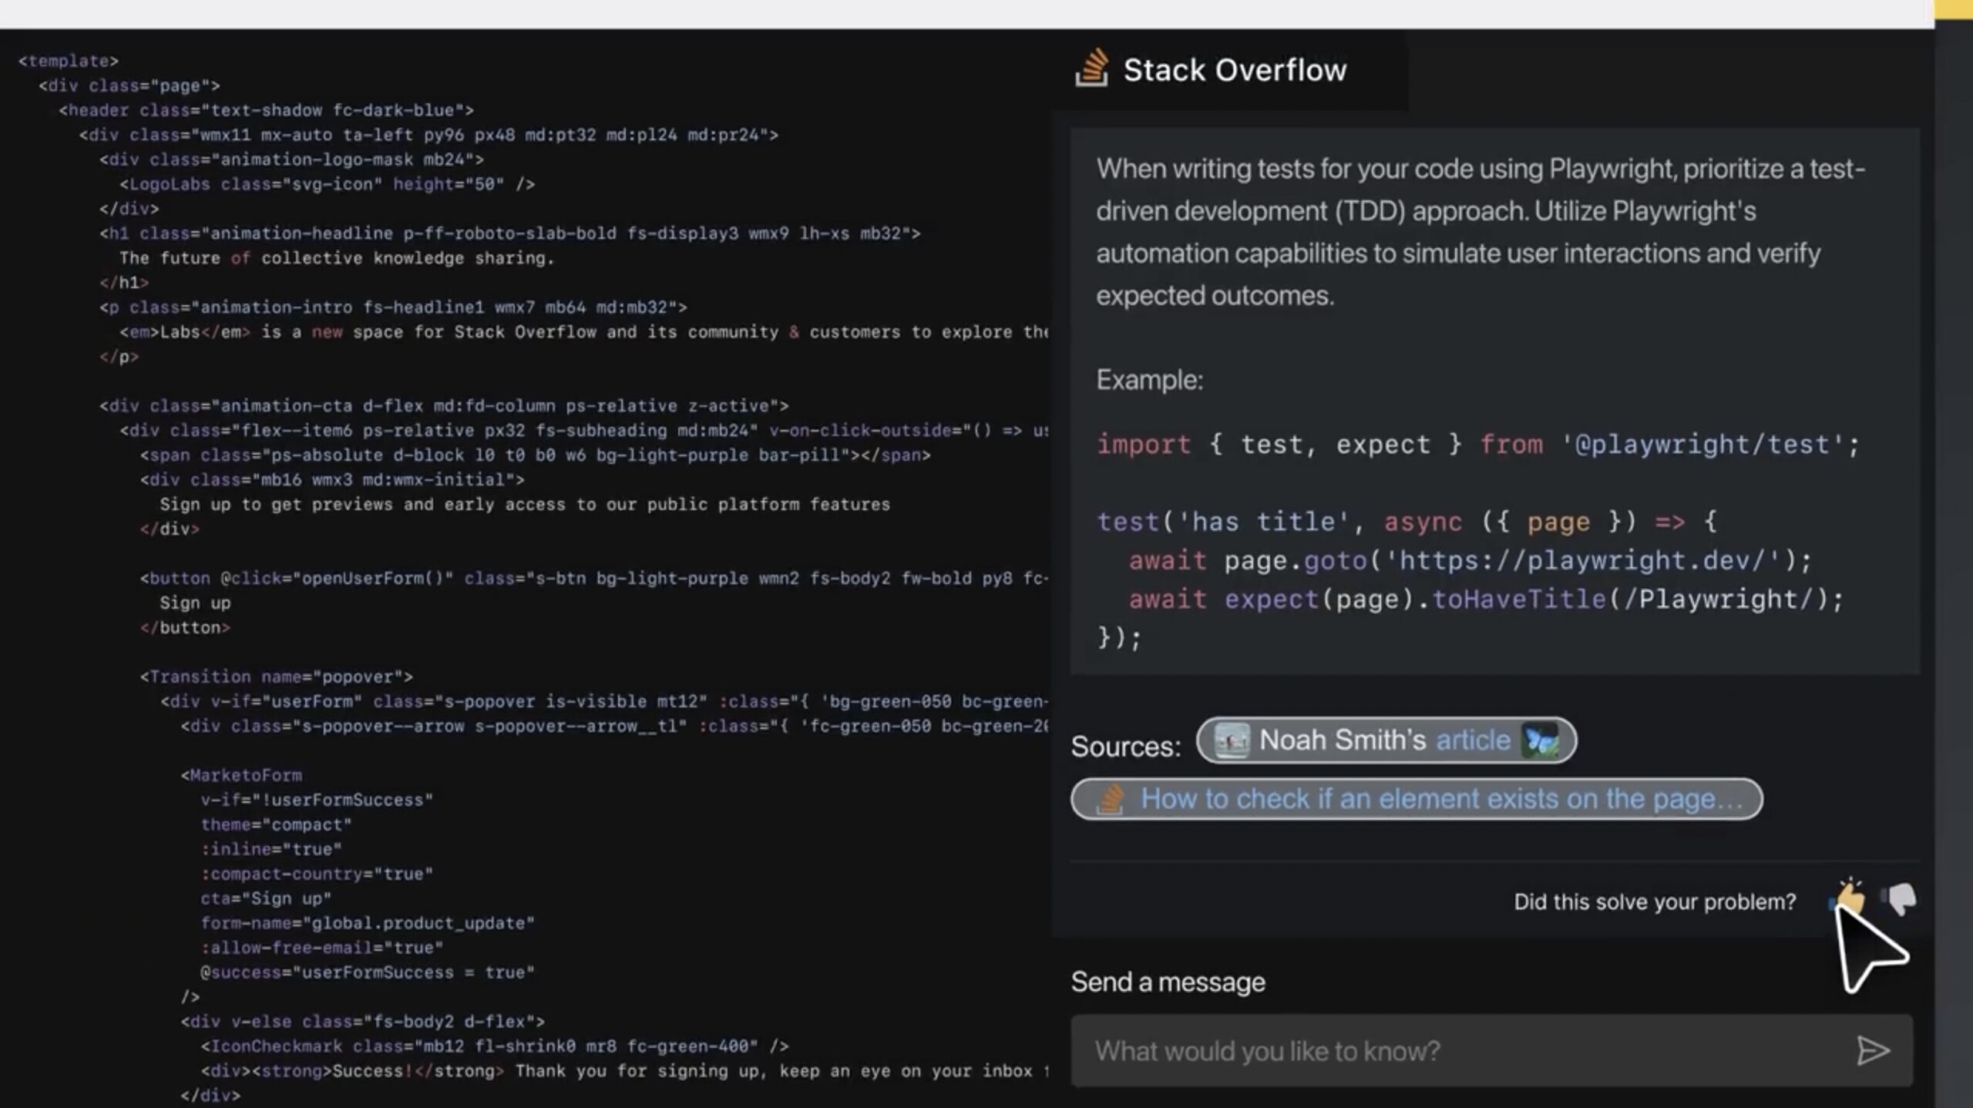Click the header class="text-shadow fc-dark-blue" line

[x=266, y=110]
